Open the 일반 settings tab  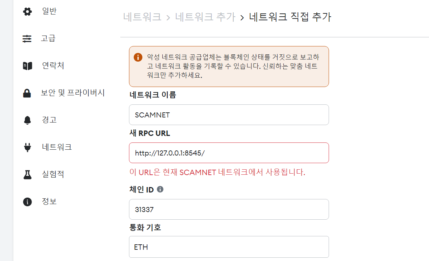(x=49, y=12)
